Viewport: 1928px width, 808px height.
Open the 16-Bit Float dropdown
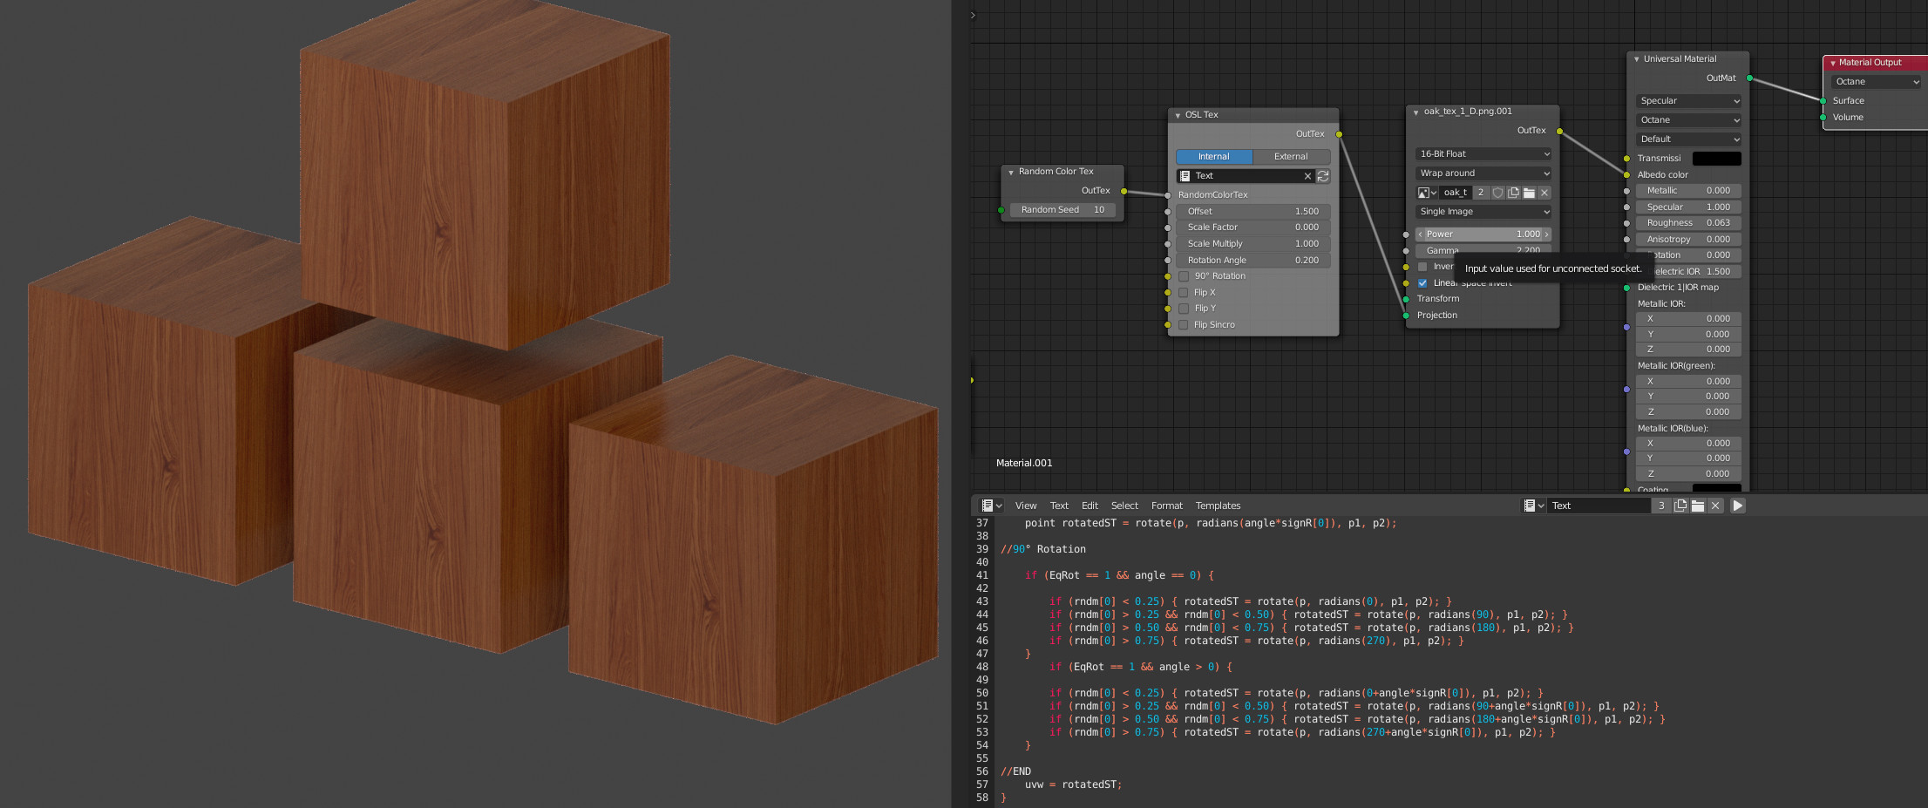click(1483, 154)
